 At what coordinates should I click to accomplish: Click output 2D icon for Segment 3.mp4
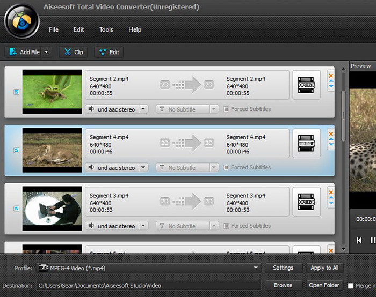208,201
